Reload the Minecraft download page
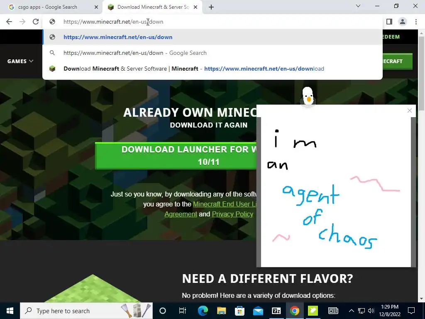Screen dimensions: 425x319 [36, 22]
